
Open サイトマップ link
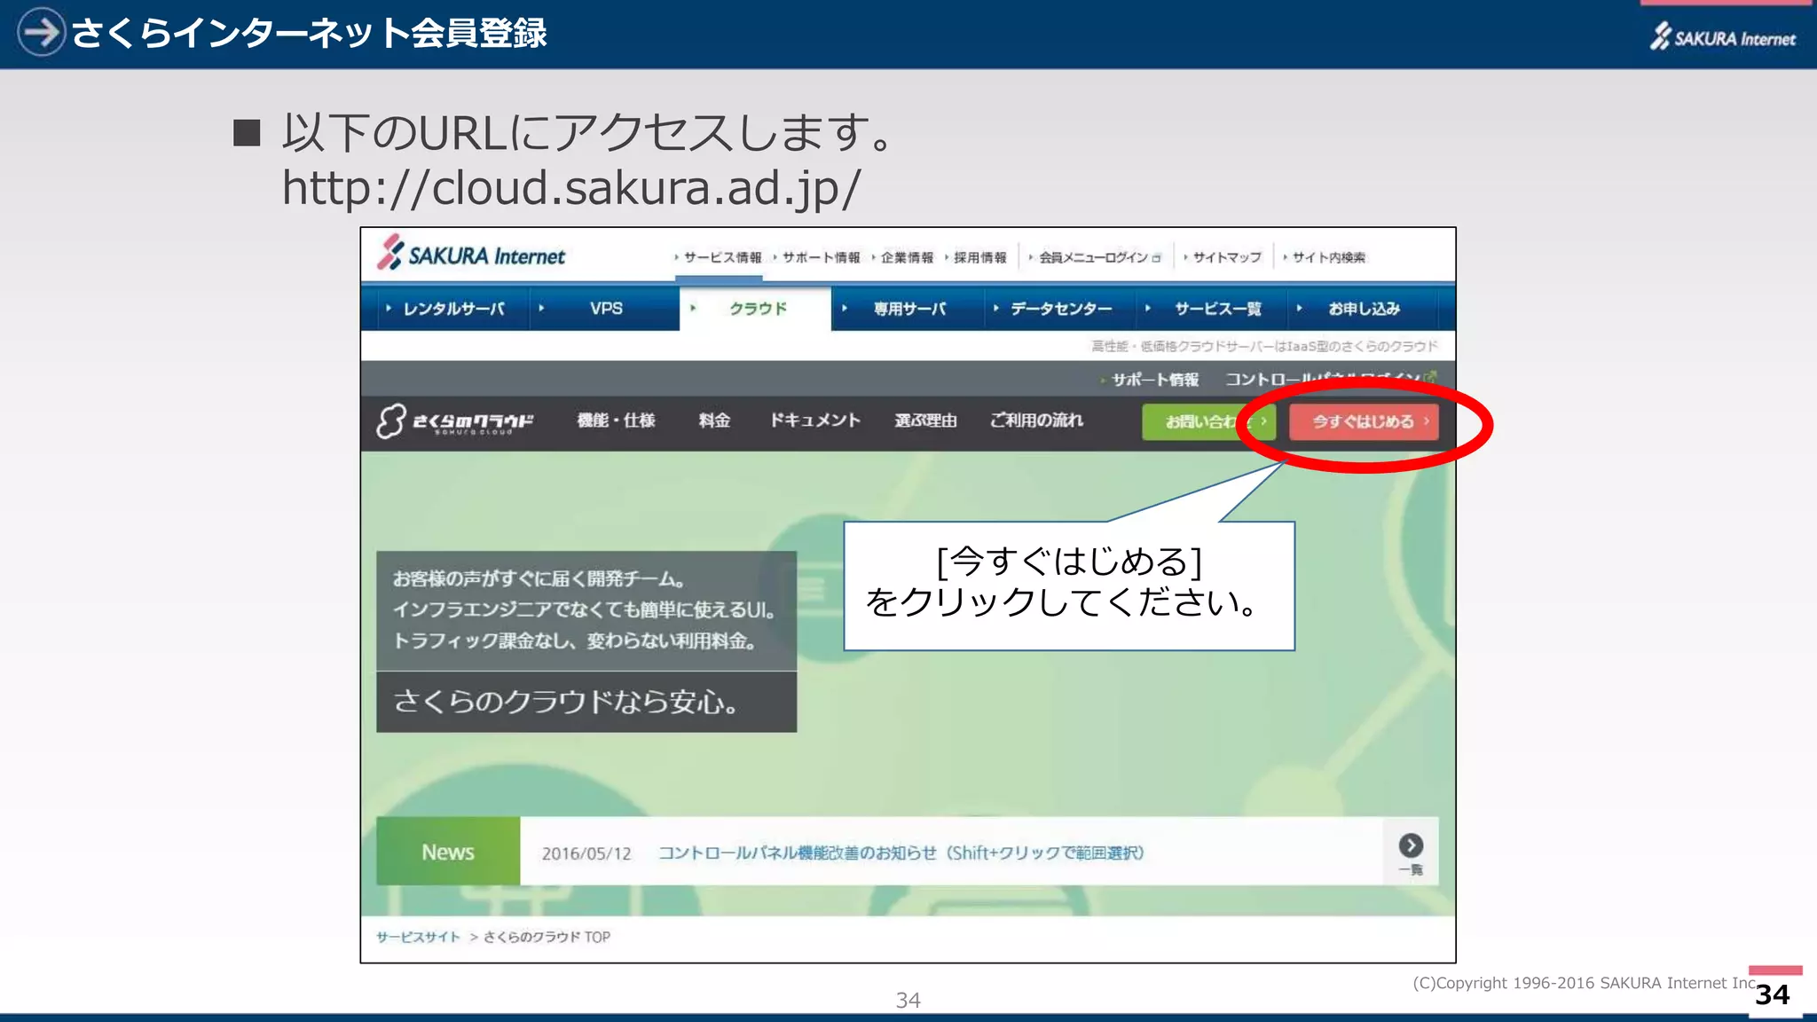pyautogui.click(x=1226, y=257)
